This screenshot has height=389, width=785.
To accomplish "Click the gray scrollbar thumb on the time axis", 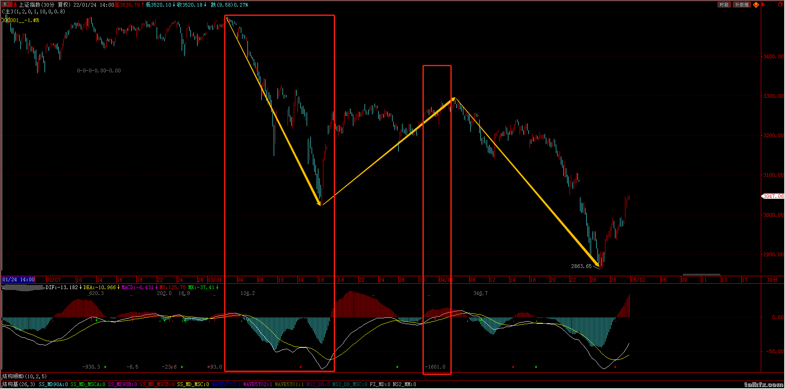I will (x=701, y=275).
